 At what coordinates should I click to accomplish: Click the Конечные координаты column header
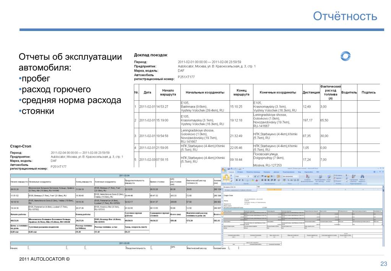coord(278,92)
